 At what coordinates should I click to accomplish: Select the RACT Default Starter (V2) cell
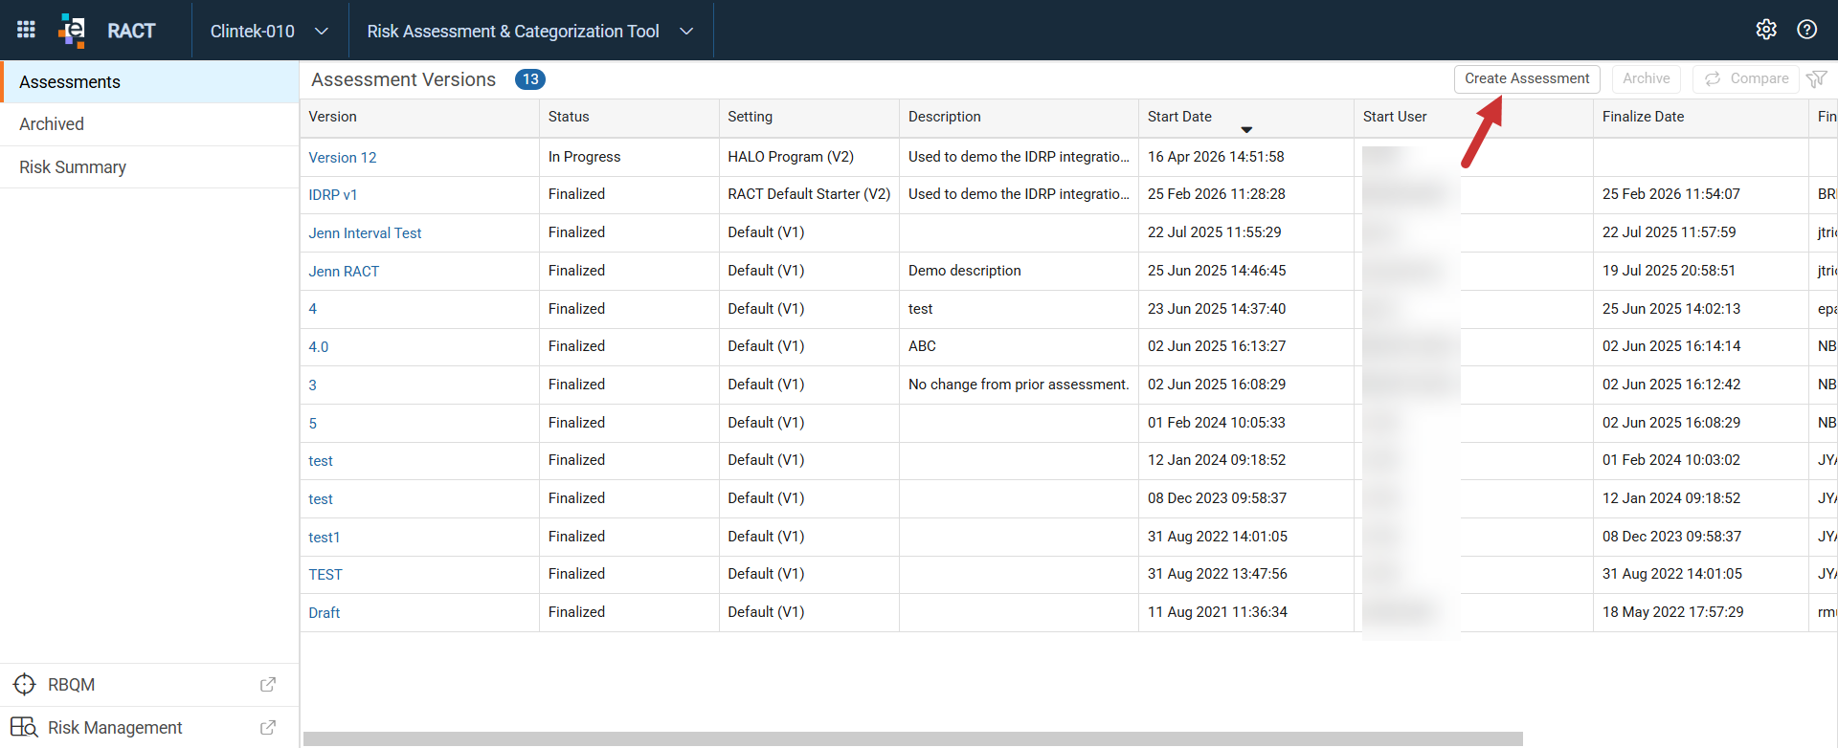click(x=809, y=194)
